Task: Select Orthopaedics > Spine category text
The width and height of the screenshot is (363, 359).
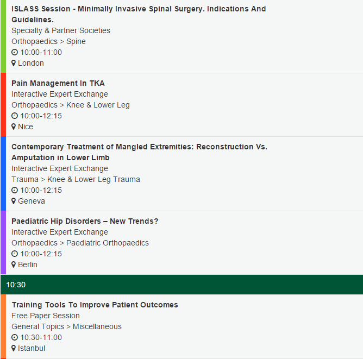Action: coord(48,42)
